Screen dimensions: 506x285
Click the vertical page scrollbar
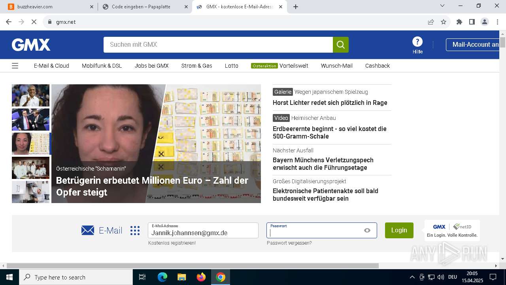(x=502, y=42)
